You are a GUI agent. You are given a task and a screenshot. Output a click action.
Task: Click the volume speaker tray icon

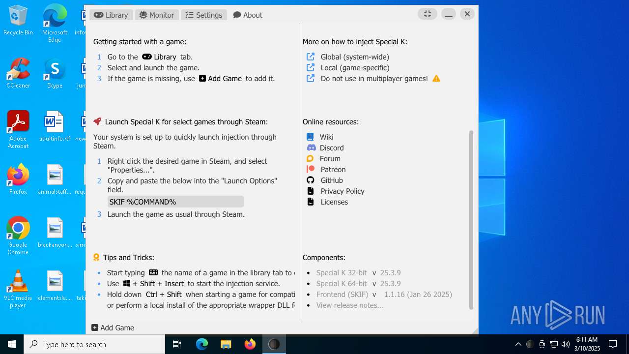point(566,344)
